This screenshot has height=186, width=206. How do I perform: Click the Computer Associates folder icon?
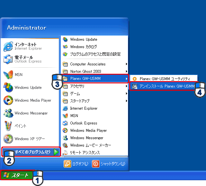coord(65,64)
